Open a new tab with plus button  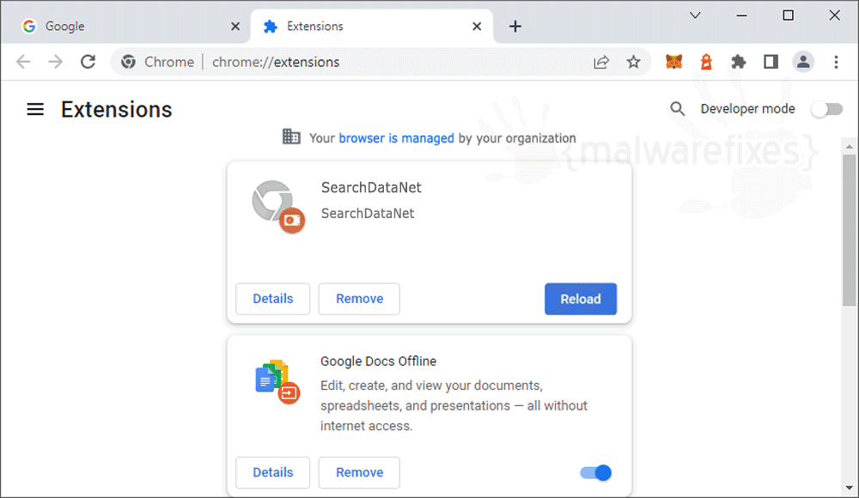pyautogui.click(x=515, y=27)
